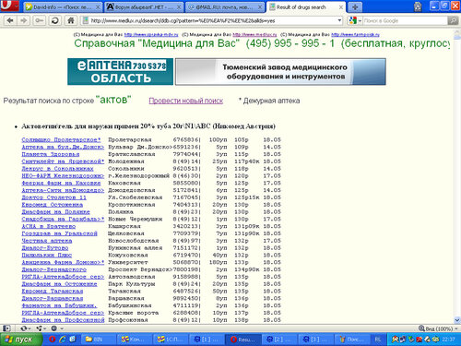Go to the home page icon
Viewport: 461px width, 346px height.
pos(71,20)
